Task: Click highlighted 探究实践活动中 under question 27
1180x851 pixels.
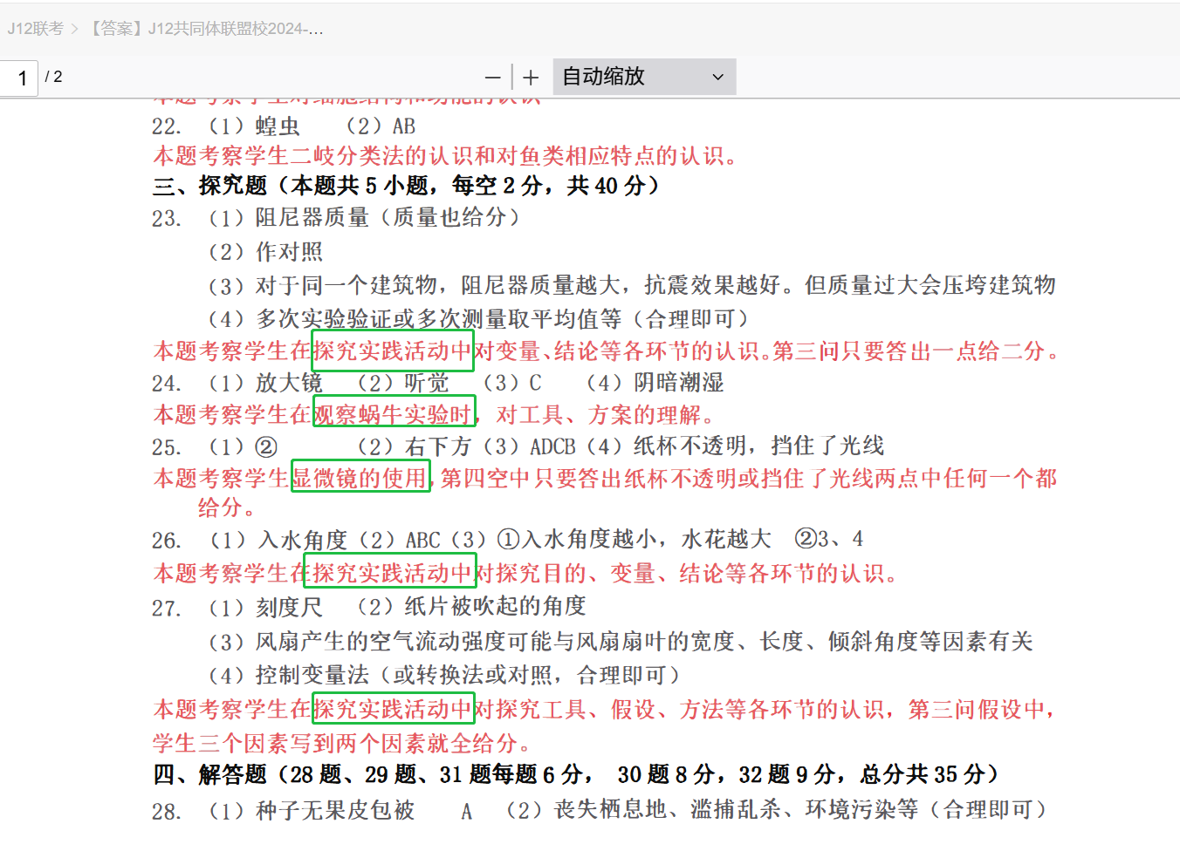Action: point(393,709)
